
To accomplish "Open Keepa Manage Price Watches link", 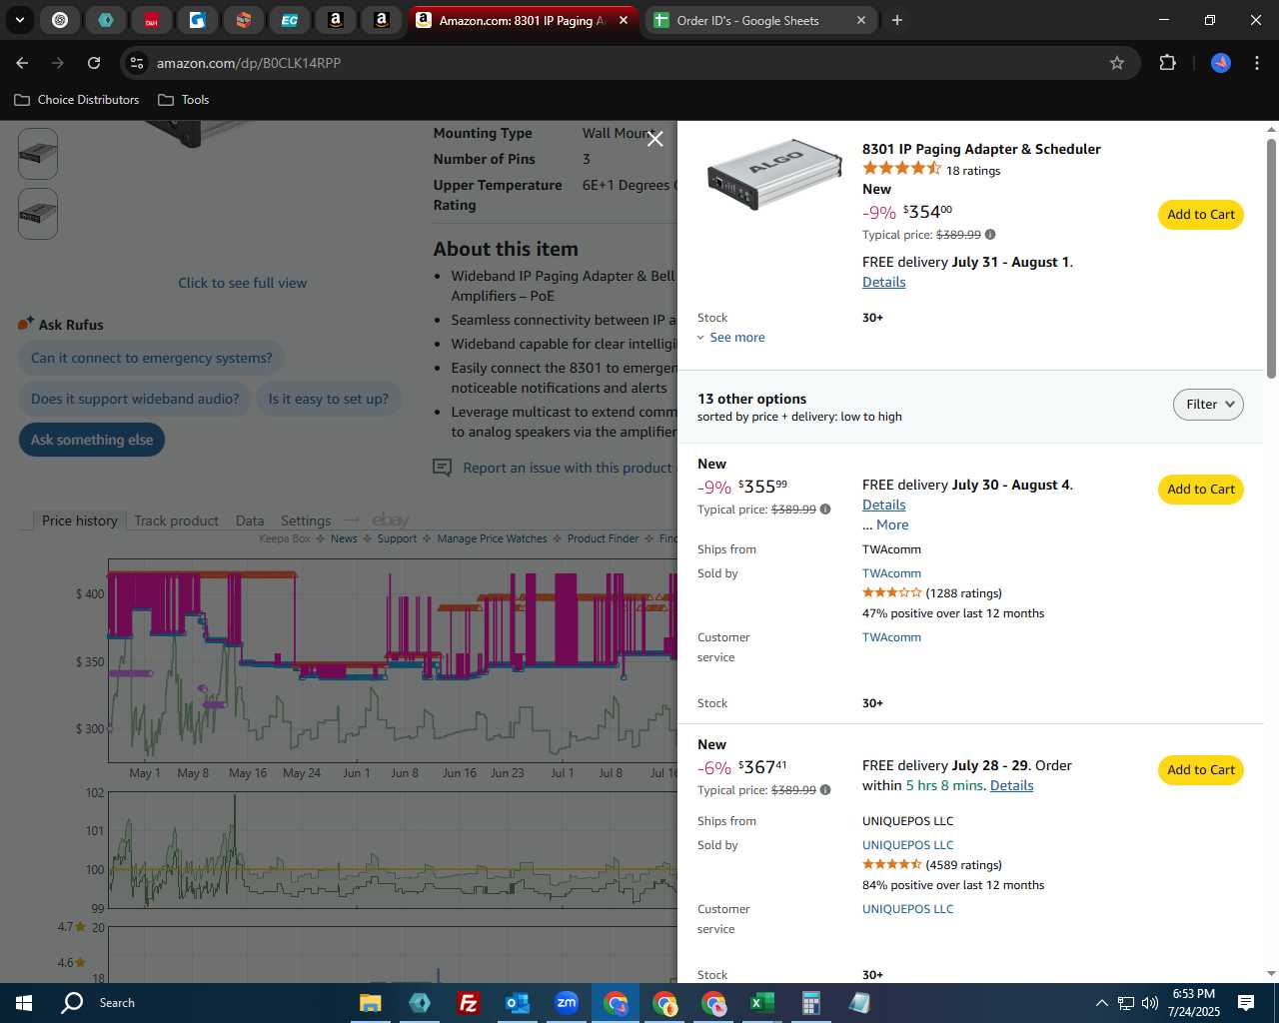I will click(492, 538).
